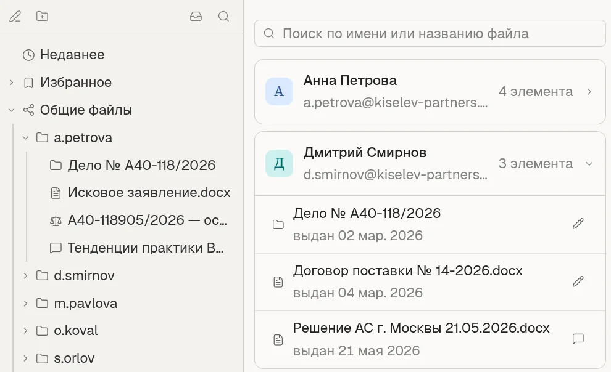The height and width of the screenshot is (372, 611).
Task: Click the d.smirnov@kiselev-partners email text
Action: pos(396,174)
